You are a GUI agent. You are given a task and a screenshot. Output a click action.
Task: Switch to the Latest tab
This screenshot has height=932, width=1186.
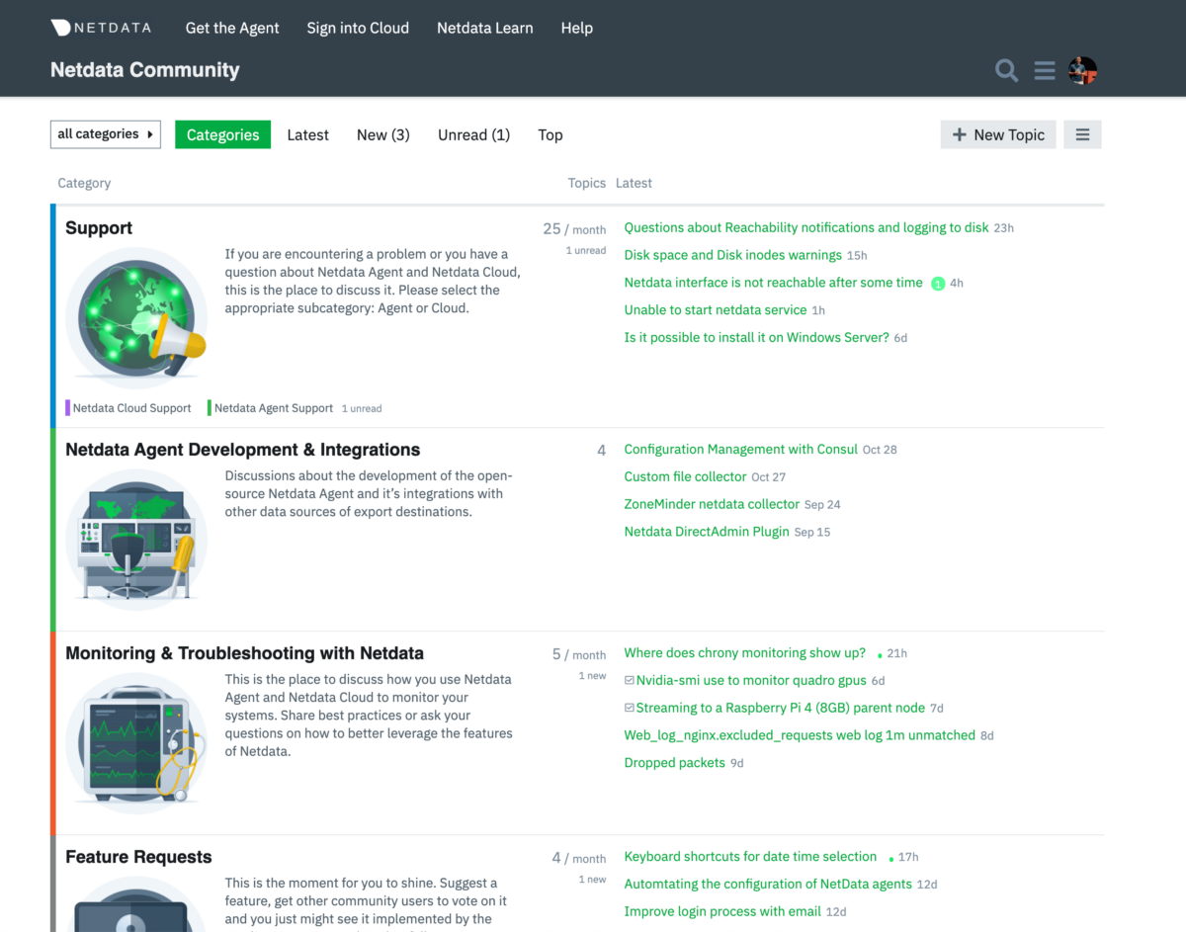tap(307, 135)
